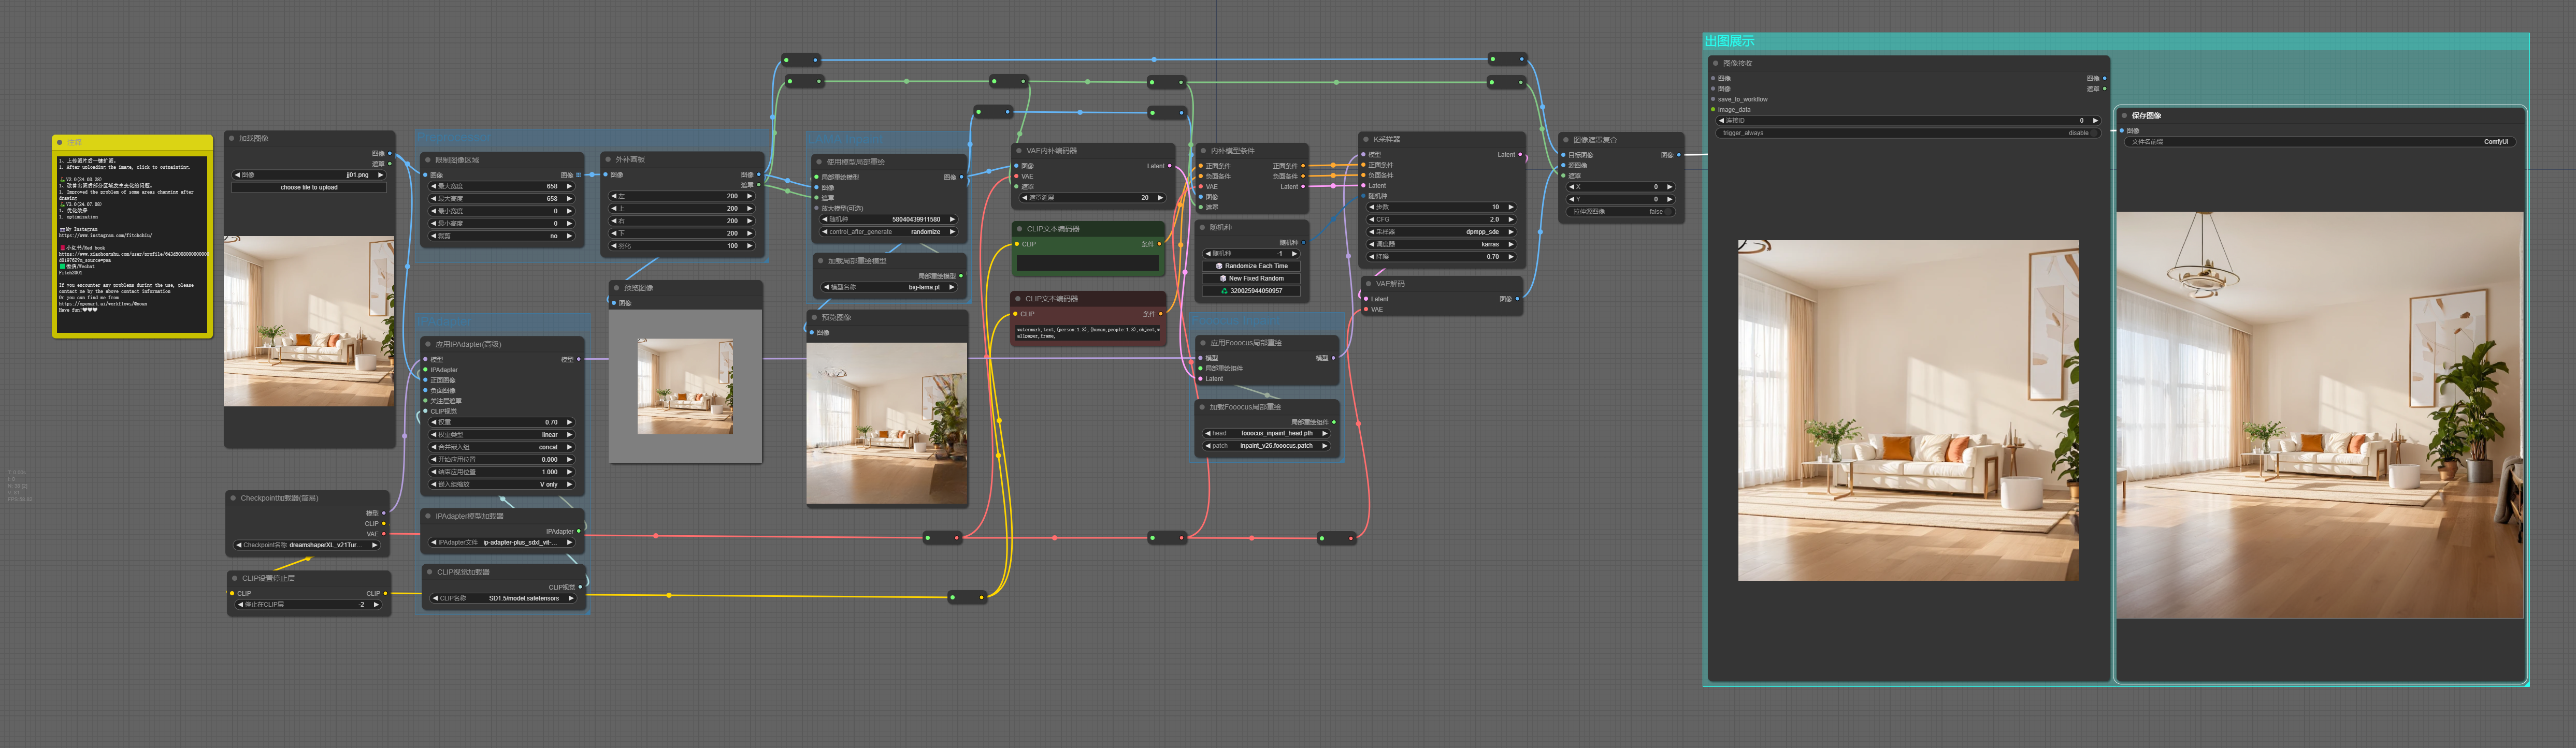Collapse the 加载Fooocus局部重绘 node title dot
This screenshot has height=748, width=2576.
point(1202,407)
